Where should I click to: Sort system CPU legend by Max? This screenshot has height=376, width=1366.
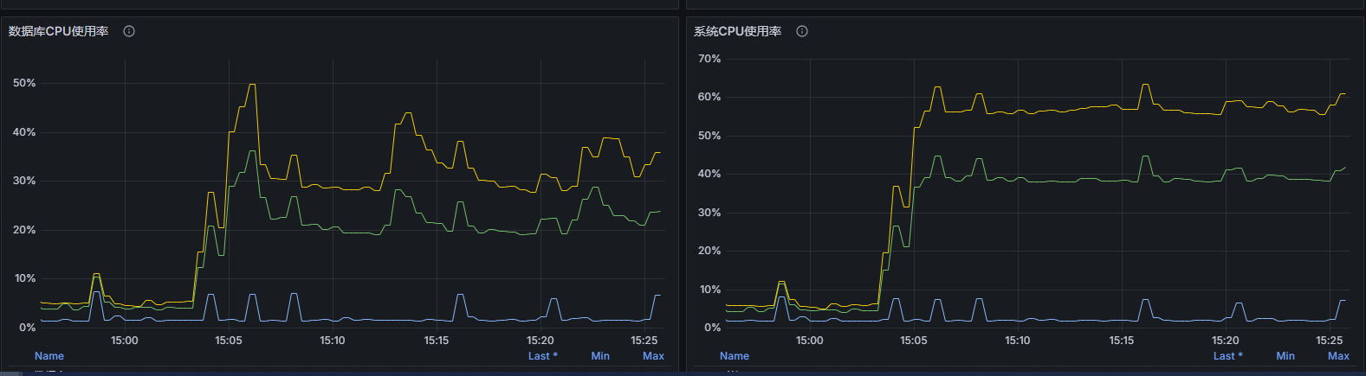(x=1338, y=356)
